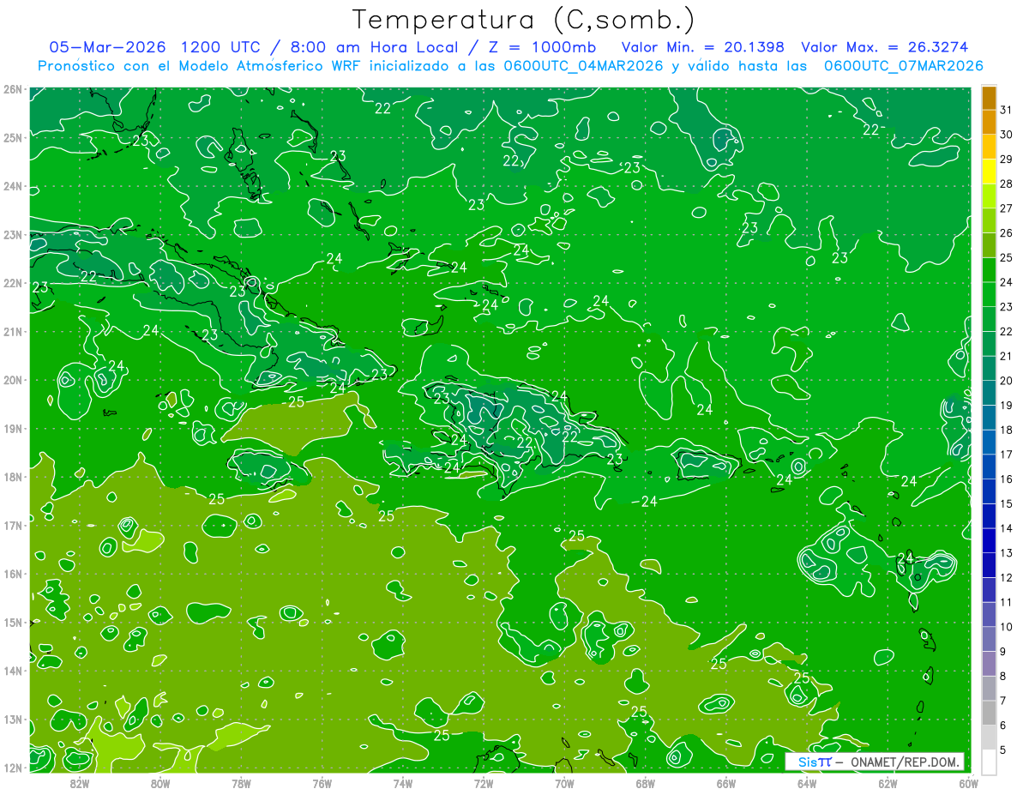Click the 70W longitude axis label

point(564,783)
